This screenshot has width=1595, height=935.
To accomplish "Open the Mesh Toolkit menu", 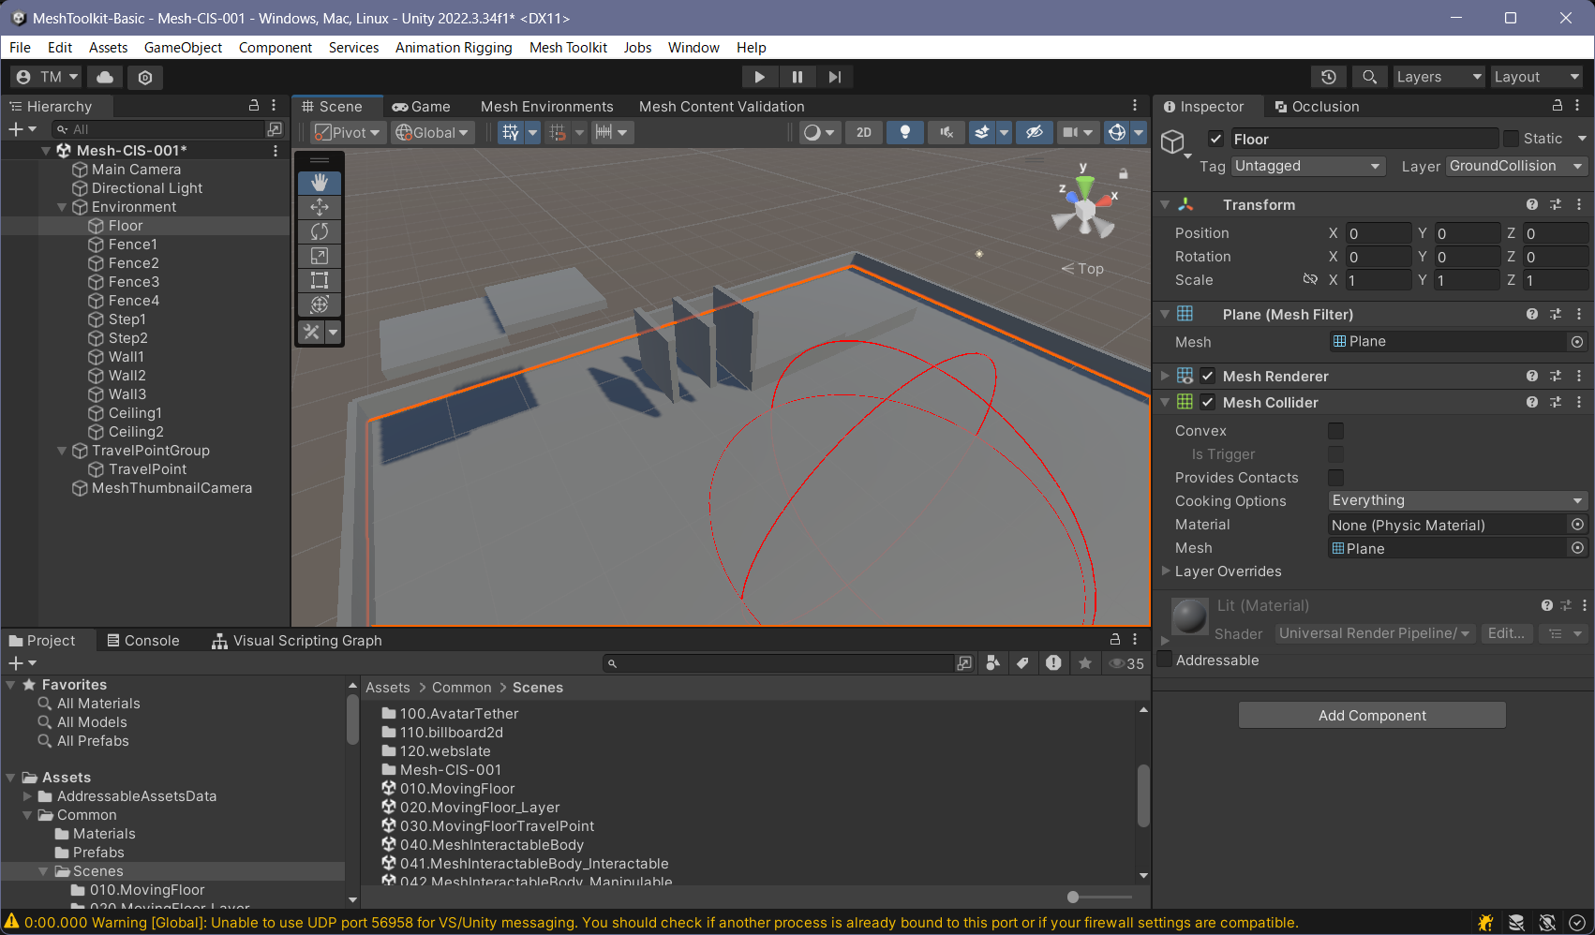I will point(568,48).
